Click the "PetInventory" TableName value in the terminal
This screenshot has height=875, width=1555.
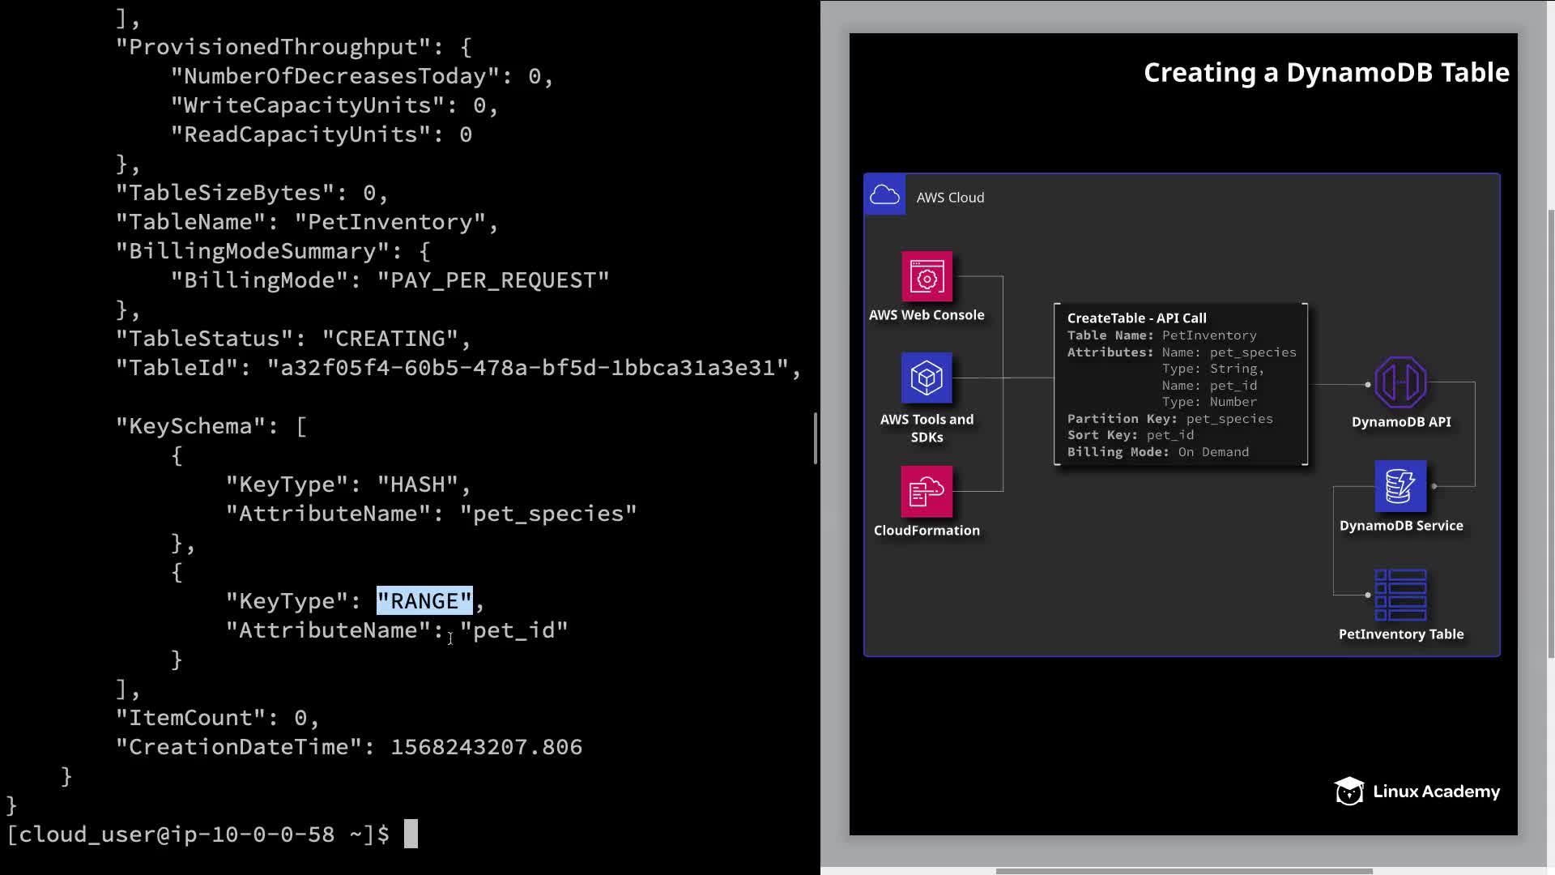tap(390, 222)
